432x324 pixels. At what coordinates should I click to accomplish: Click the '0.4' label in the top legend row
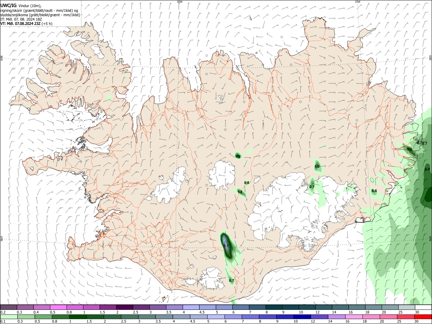point(36,312)
